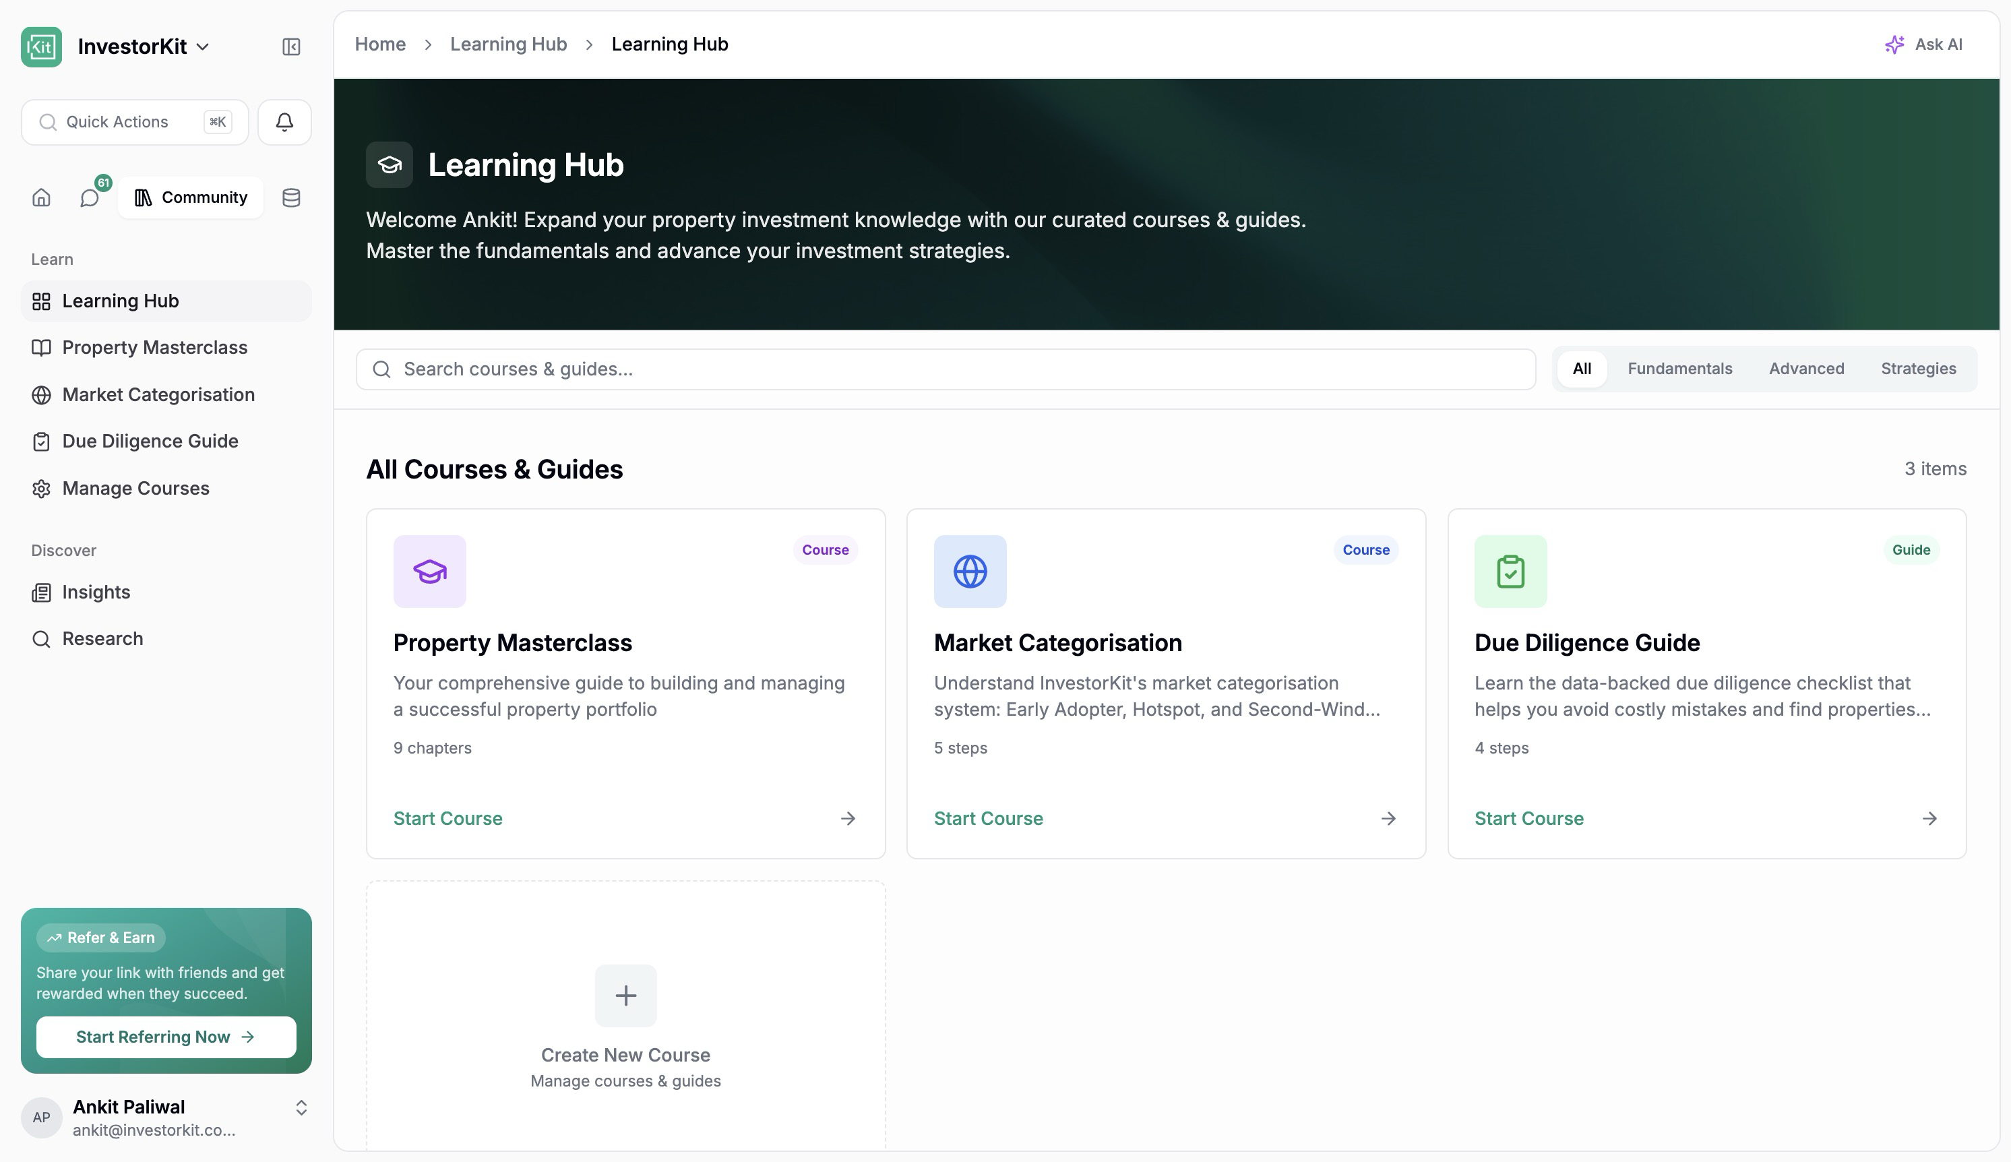Viewport: 2011px width, 1162px height.
Task: Click the Ask AI sparkle icon
Action: tap(1894, 44)
